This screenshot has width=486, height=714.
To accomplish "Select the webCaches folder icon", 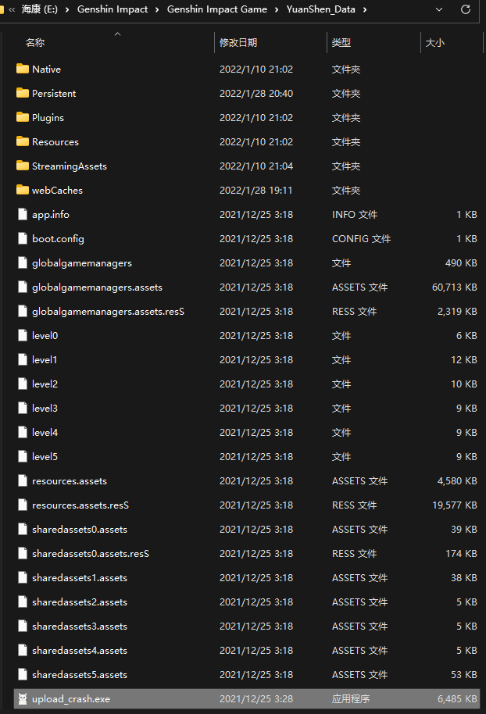I will tap(23, 190).
